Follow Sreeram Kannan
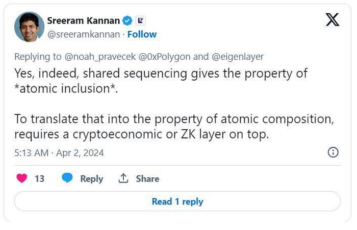 tap(142, 34)
